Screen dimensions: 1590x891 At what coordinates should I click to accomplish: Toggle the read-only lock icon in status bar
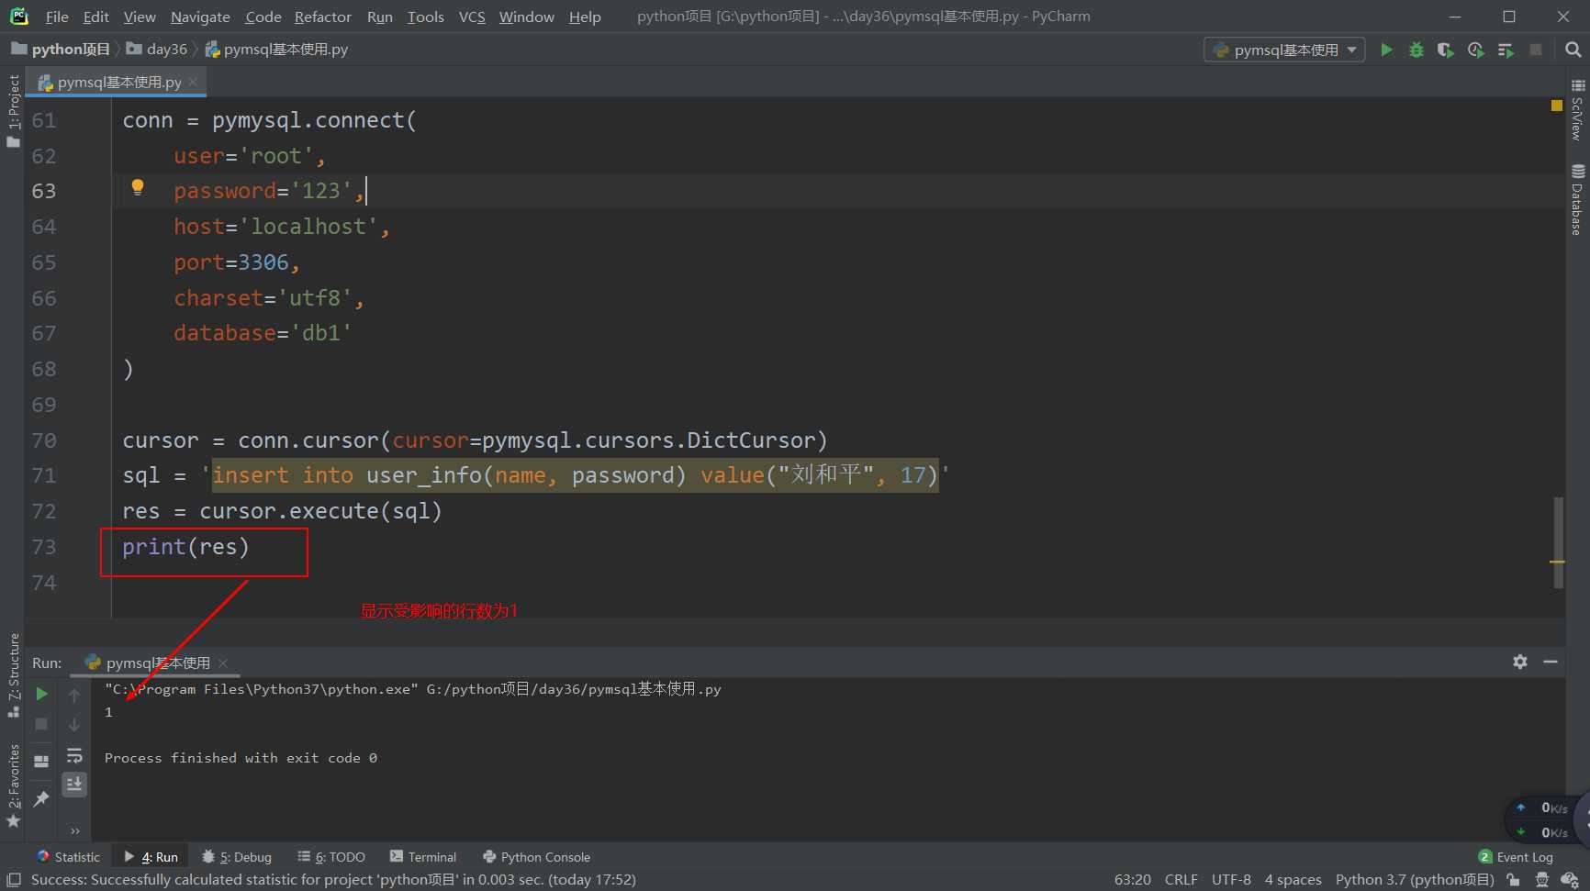(x=1514, y=879)
